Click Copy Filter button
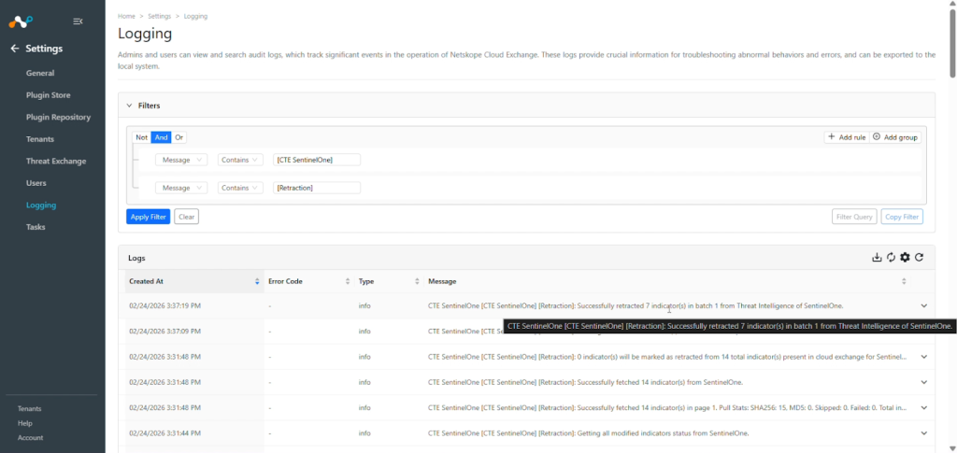This screenshot has width=957, height=453. pos(902,217)
